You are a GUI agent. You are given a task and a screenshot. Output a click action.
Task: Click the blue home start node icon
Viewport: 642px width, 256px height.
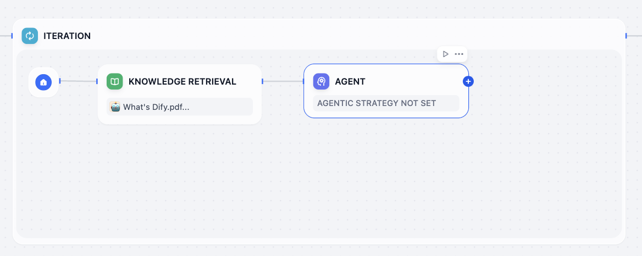point(43,82)
